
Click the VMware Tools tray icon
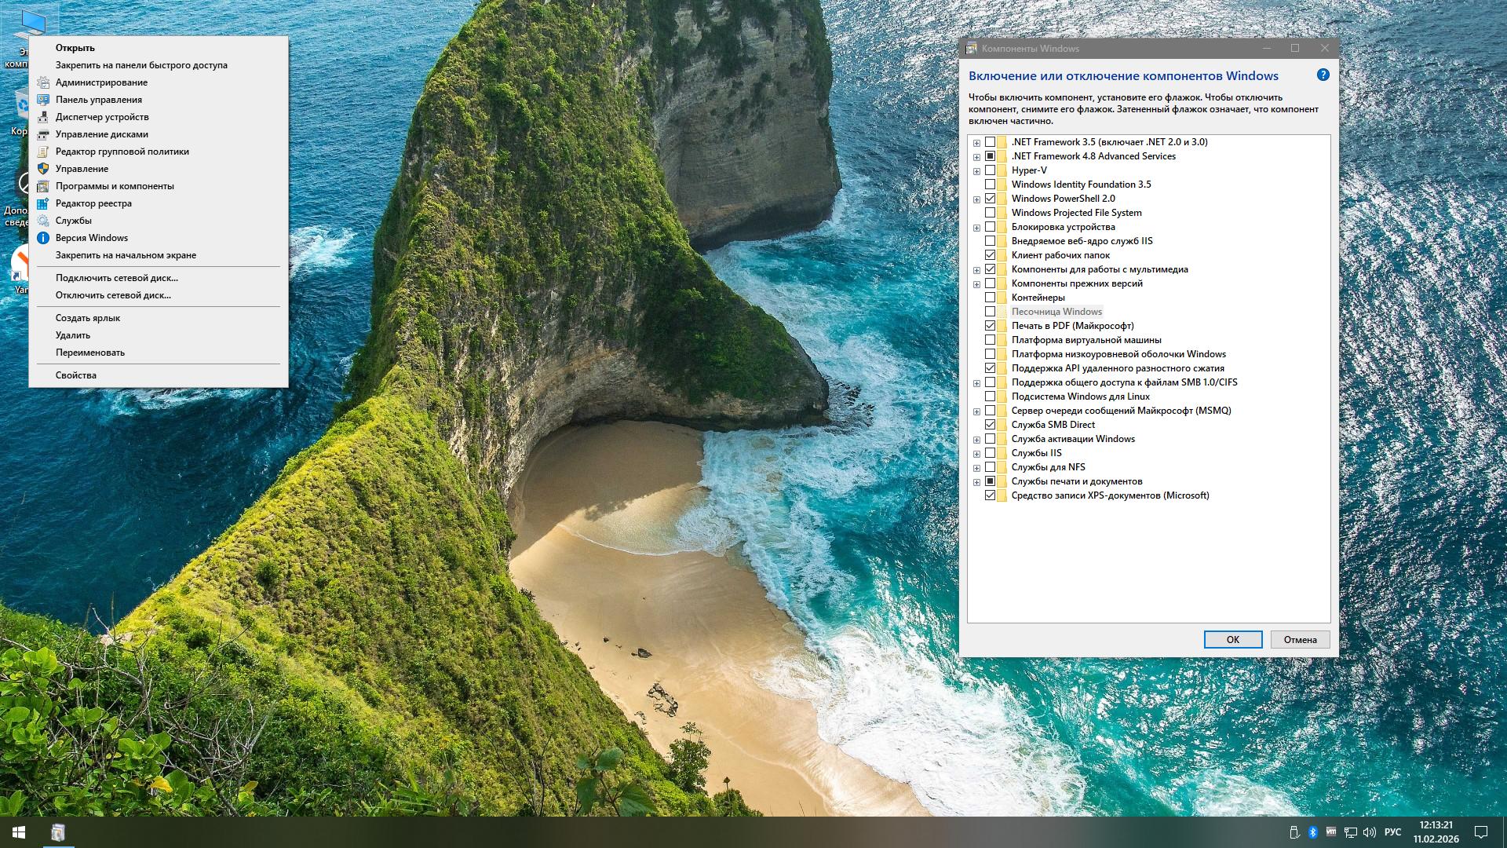pos(1331,832)
